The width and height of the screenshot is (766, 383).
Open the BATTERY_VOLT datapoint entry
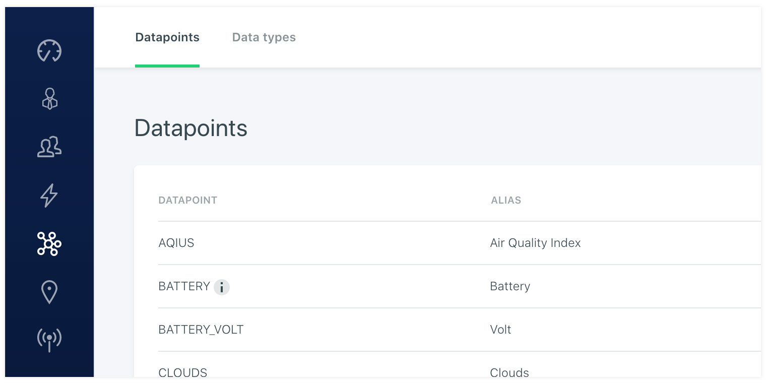[201, 330]
